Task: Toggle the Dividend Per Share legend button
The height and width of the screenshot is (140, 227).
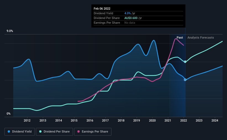Action: pos(54,132)
